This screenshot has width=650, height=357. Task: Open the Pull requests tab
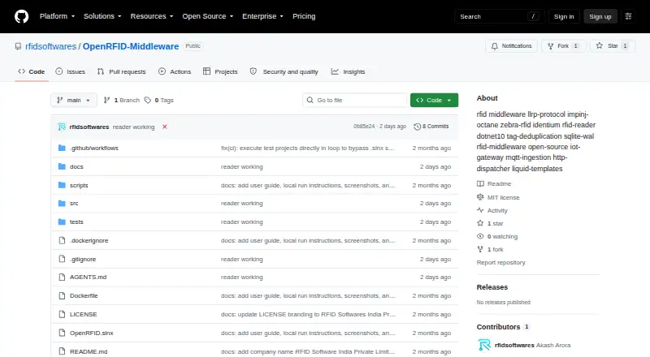pyautogui.click(x=121, y=71)
